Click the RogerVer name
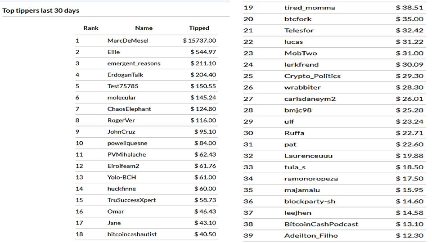Screen dimensions: 432x243 (121, 121)
